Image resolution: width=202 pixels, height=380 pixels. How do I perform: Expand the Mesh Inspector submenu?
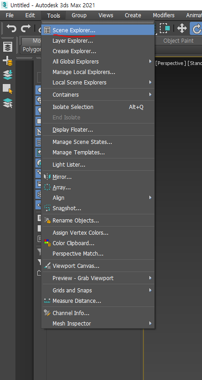tap(98, 324)
